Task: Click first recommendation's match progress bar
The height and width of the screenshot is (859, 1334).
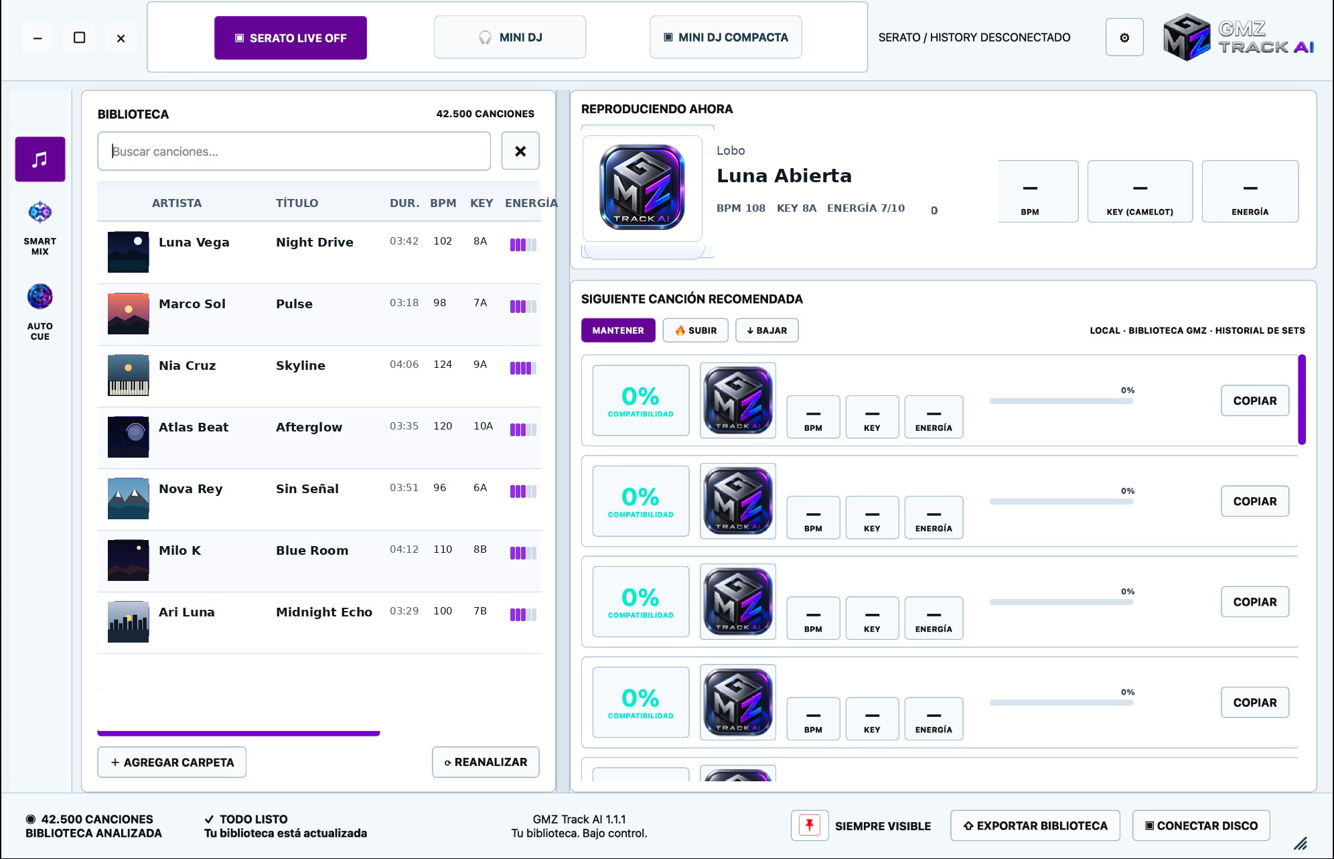Action: pos(1061,401)
